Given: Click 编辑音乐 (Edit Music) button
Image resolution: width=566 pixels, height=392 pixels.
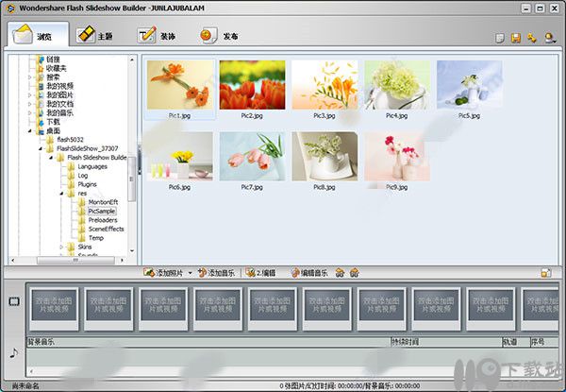Looking at the screenshot, I should click(x=309, y=273).
